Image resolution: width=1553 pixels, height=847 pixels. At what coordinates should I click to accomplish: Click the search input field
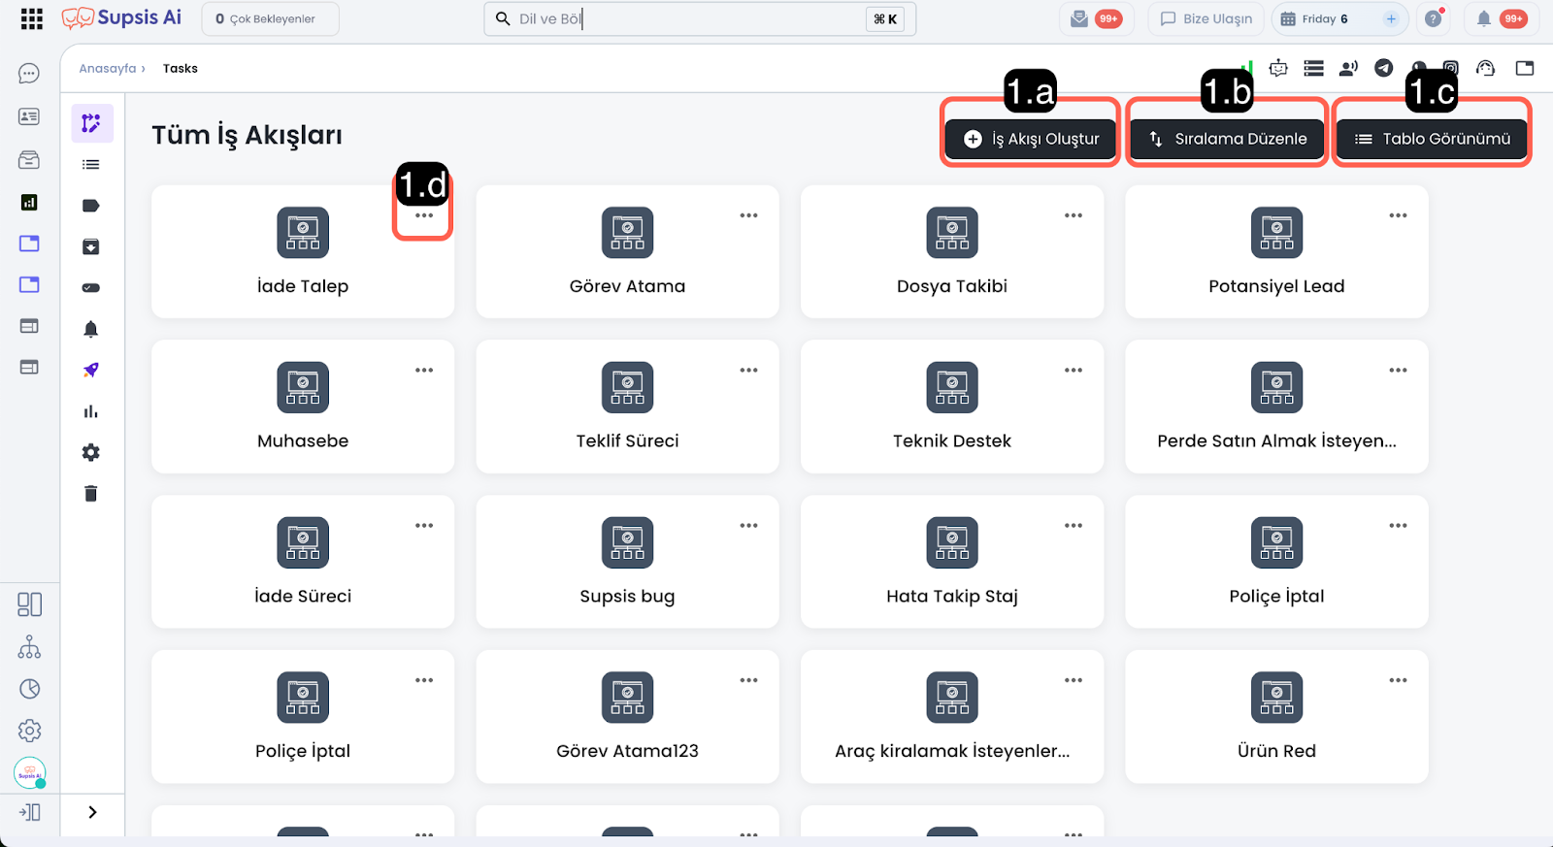(x=689, y=18)
